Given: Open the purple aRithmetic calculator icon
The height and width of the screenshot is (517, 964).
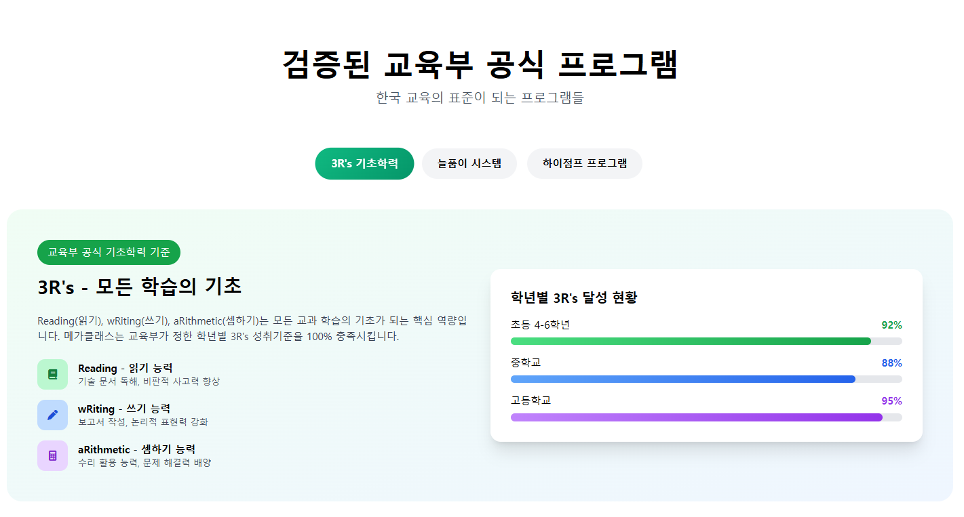Looking at the screenshot, I should coord(52,455).
